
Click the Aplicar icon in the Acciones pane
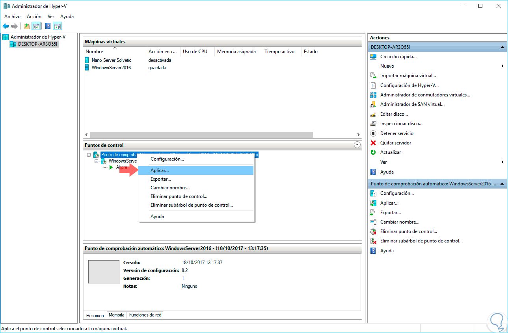374,203
